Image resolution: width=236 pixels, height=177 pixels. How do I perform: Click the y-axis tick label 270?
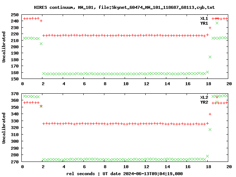15,162
